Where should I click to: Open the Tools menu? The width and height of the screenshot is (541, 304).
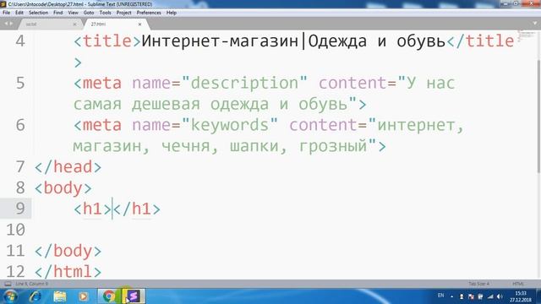[105, 13]
